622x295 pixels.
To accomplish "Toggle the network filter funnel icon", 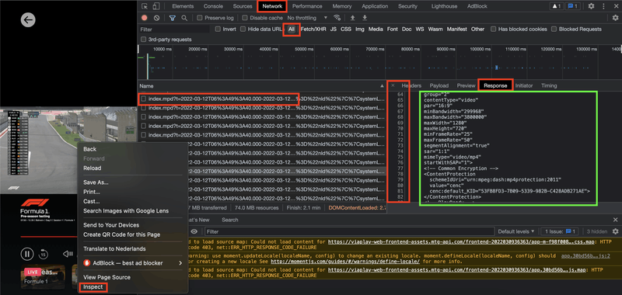I will pyautogui.click(x=173, y=18).
